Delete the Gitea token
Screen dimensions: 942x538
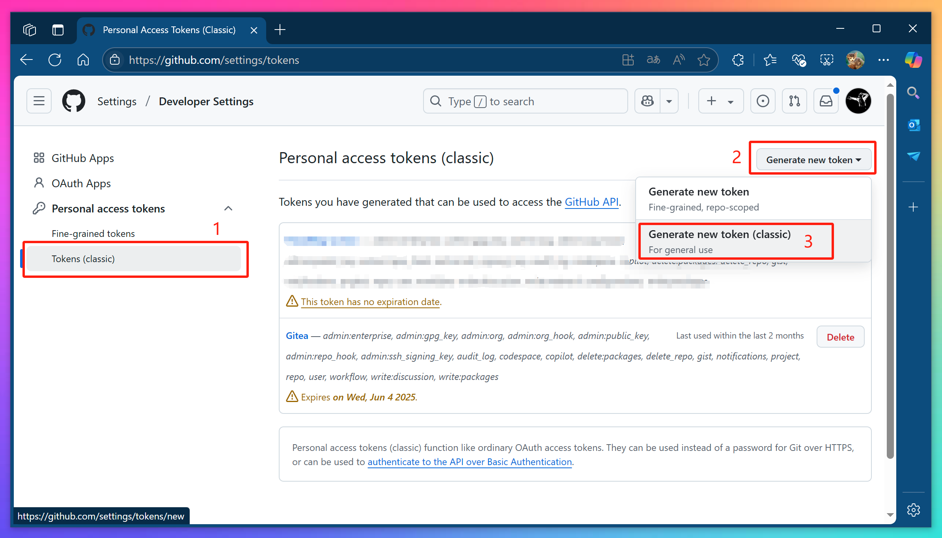[840, 337]
